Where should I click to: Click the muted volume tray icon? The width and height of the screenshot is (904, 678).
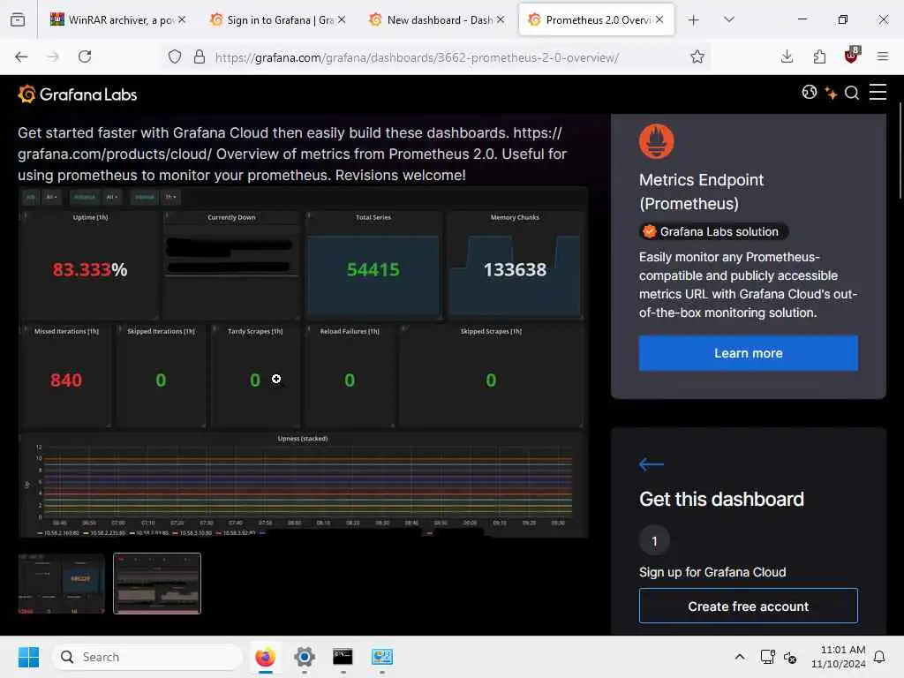coord(790,657)
